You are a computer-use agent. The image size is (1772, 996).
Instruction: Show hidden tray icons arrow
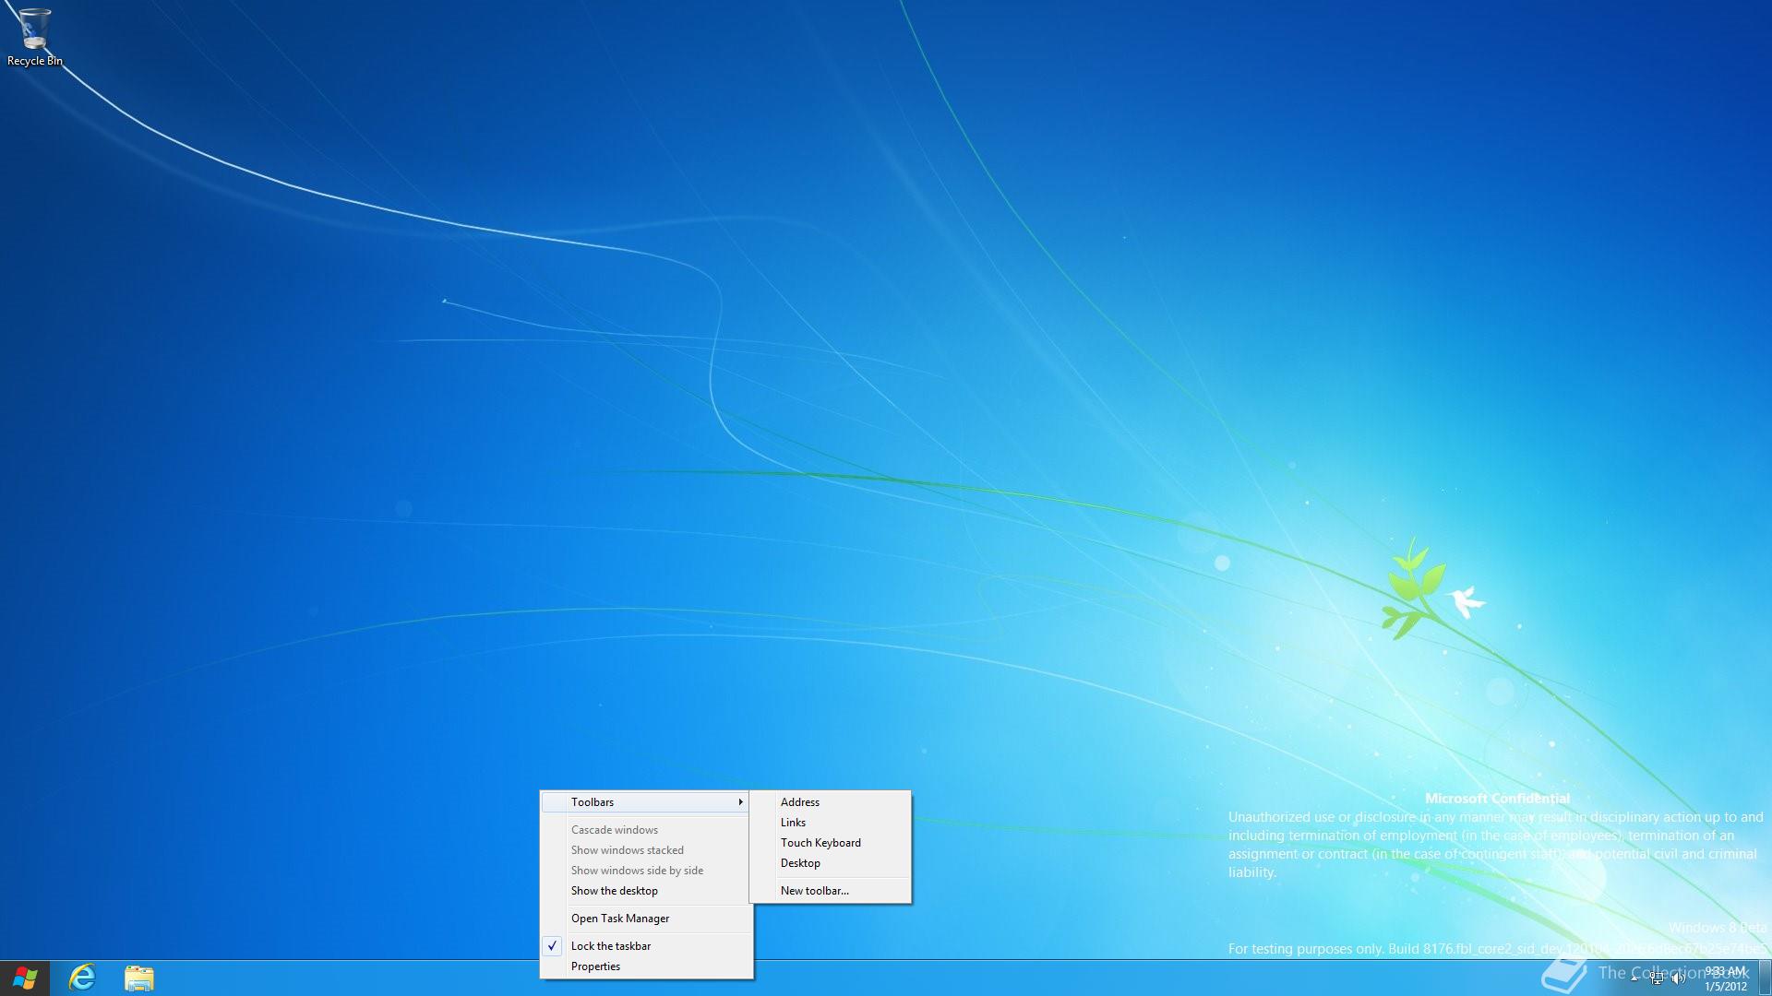[1634, 978]
